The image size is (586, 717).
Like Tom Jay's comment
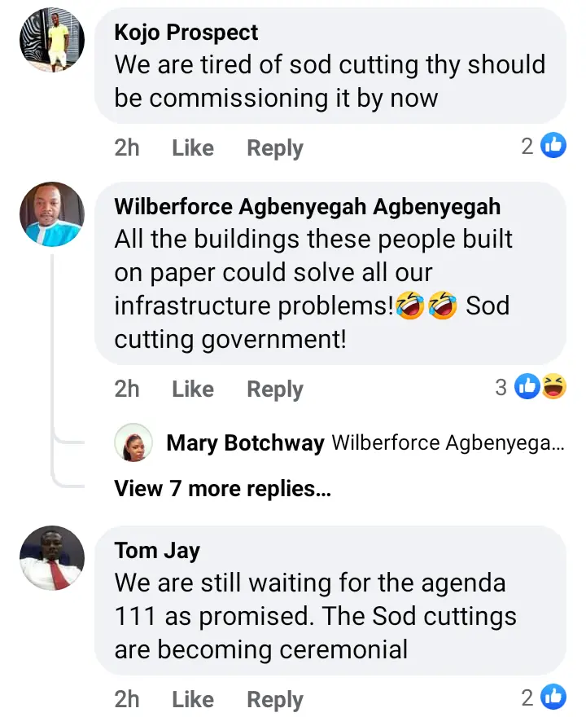pyautogui.click(x=193, y=699)
